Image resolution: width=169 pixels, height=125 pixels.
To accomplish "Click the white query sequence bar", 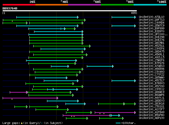I will point(70,11).
